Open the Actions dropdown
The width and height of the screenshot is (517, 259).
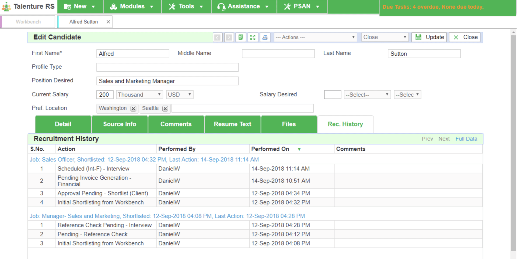pos(315,37)
